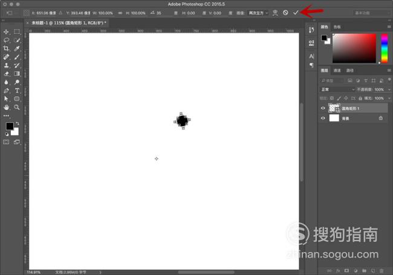Toggle lock all on layers panel
Screen dimensions: 393x275
click(360, 98)
